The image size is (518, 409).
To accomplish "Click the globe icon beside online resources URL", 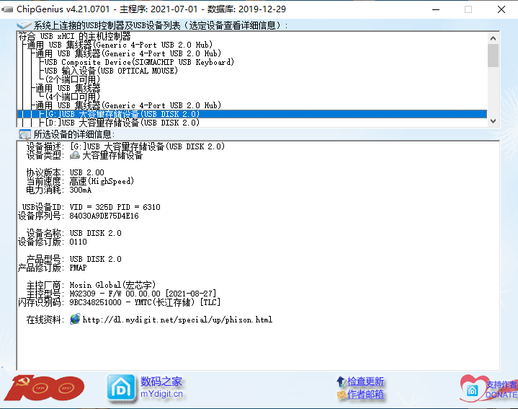I will tap(75, 319).
